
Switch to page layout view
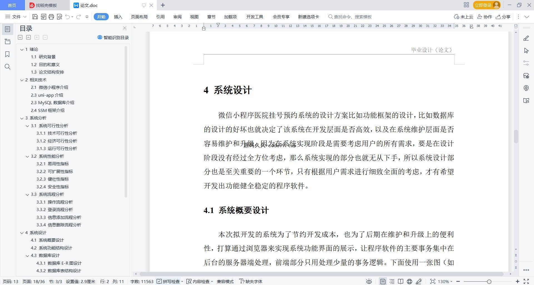coord(383,281)
